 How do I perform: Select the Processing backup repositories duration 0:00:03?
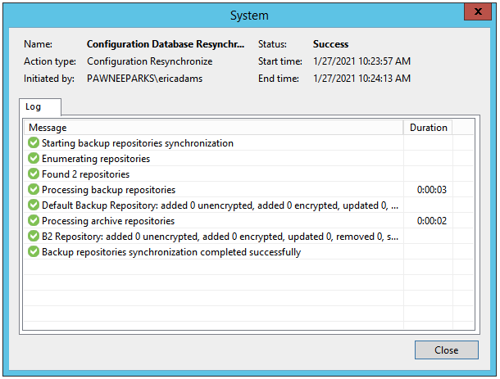pyautogui.click(x=432, y=190)
